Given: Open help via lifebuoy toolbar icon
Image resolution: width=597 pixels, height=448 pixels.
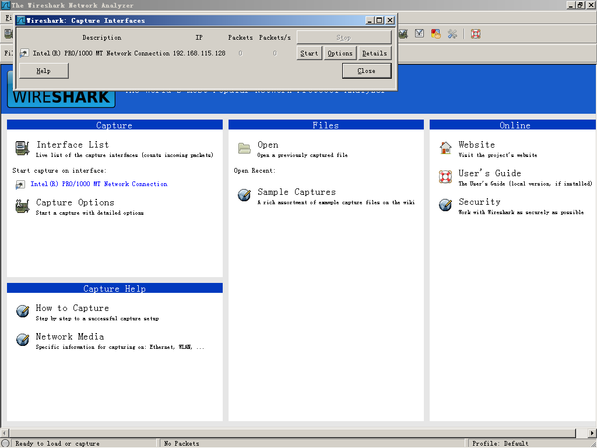Looking at the screenshot, I should click(x=476, y=34).
